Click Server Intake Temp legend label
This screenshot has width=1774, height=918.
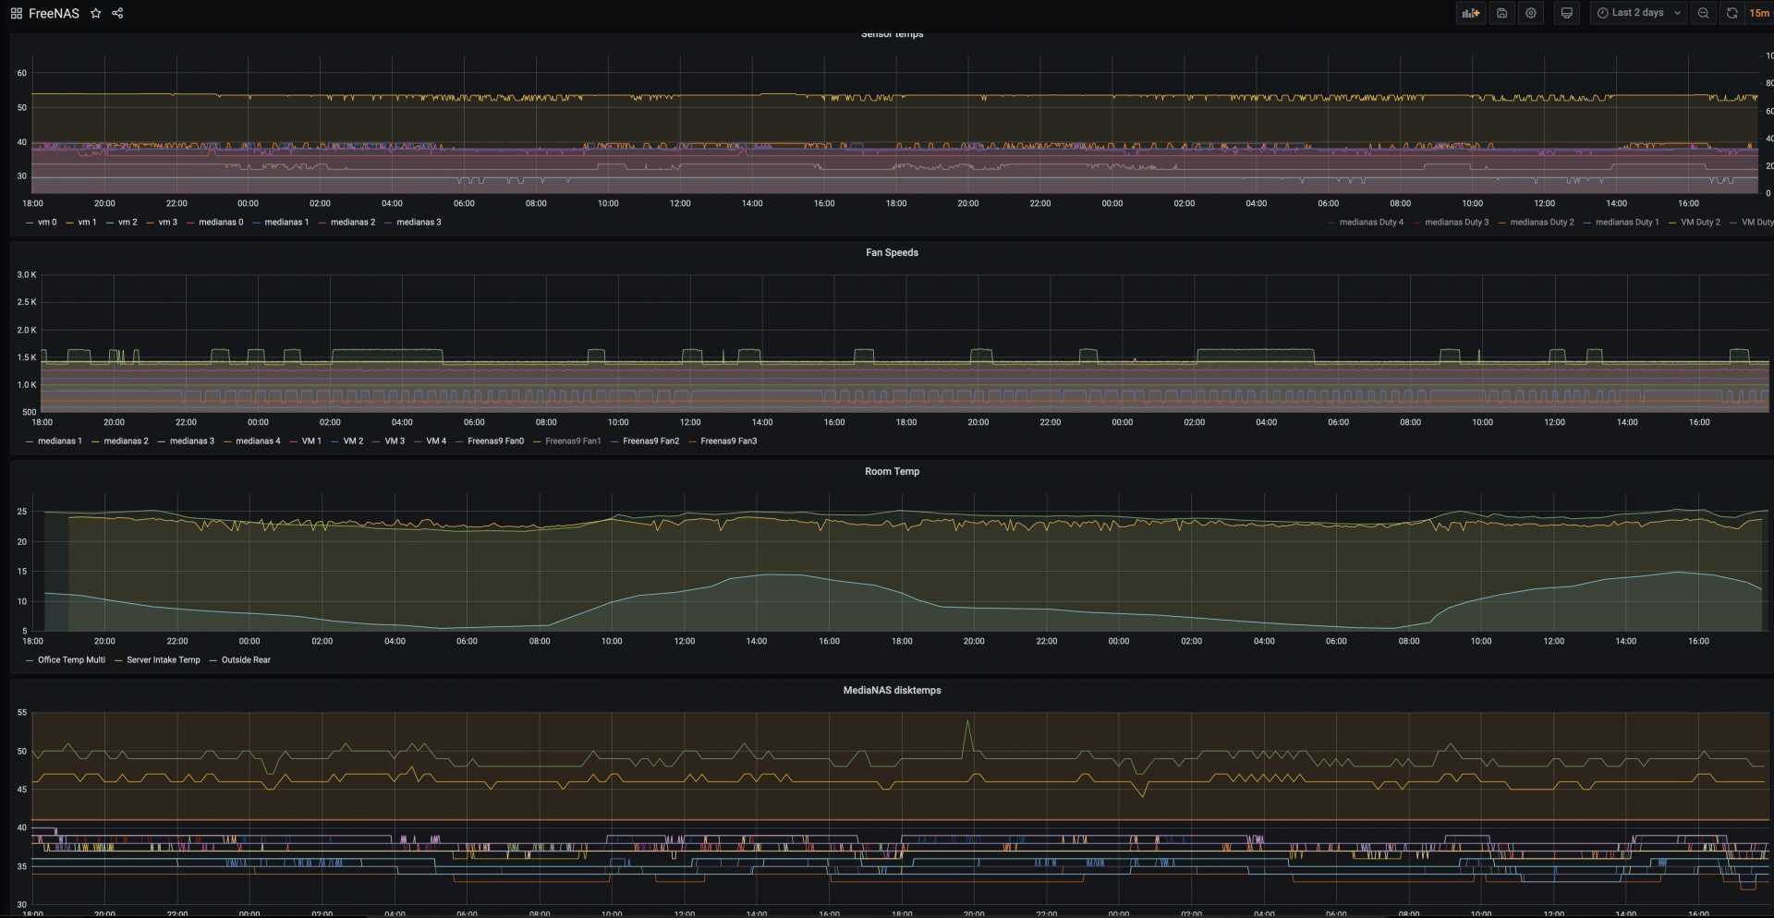pos(163,660)
